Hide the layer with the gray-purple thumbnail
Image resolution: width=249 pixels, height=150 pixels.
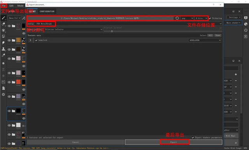tap(9, 97)
